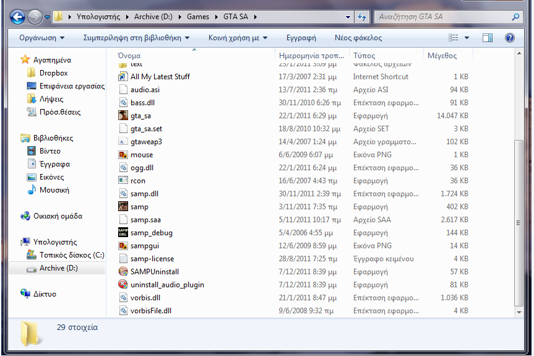
Task: Select the sampgui PNG image icon
Action: pos(123,246)
